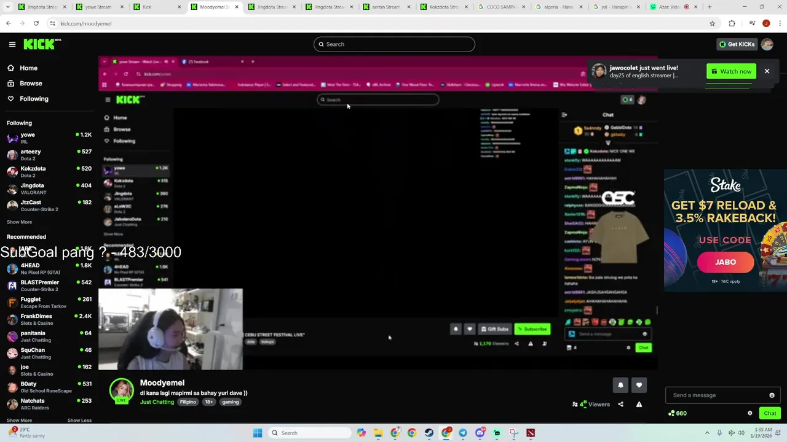Open Kokzdota channel in Following list
Image resolution: width=787 pixels, height=442 pixels.
pos(49,171)
